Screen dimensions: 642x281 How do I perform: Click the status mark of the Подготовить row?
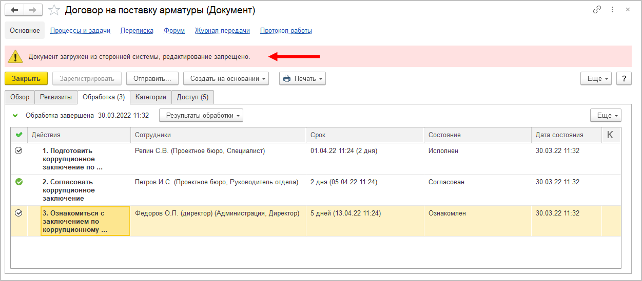click(x=19, y=150)
